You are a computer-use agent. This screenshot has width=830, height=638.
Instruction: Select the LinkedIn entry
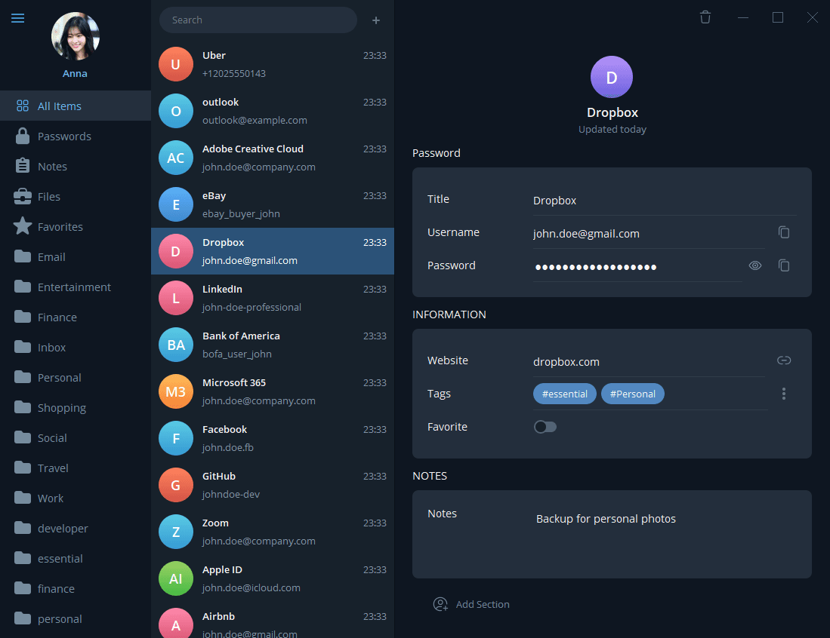[x=273, y=298]
